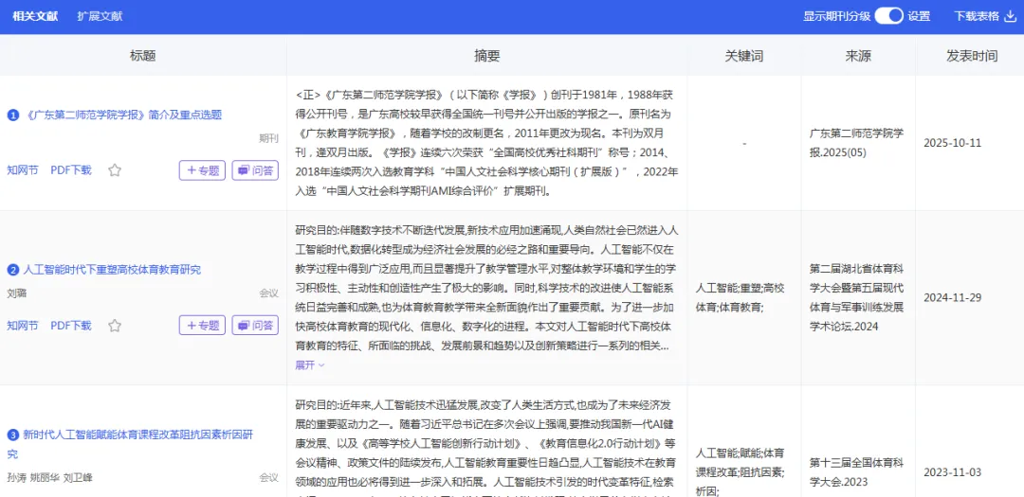
Task: Click the abstract text beginning <正>《广东第二师范学院学报》
Action: coord(487,143)
